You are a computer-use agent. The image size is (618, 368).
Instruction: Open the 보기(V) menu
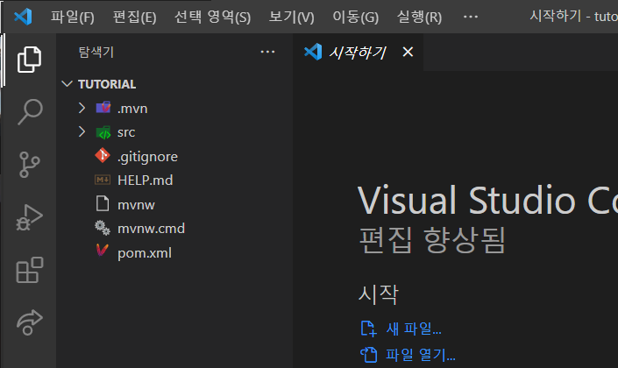coord(291,17)
